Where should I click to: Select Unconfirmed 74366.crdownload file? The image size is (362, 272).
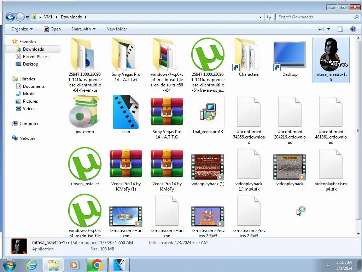pos(249,112)
